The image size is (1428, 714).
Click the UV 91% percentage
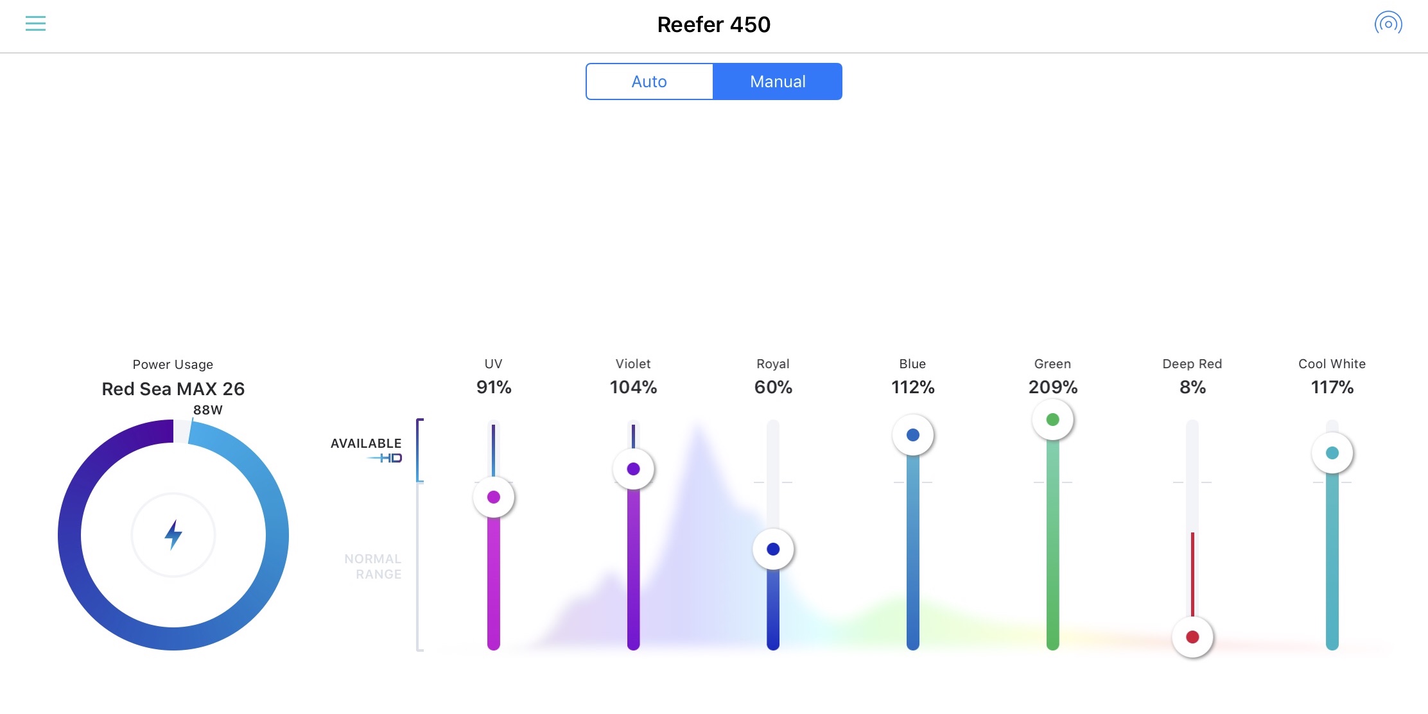tap(494, 387)
